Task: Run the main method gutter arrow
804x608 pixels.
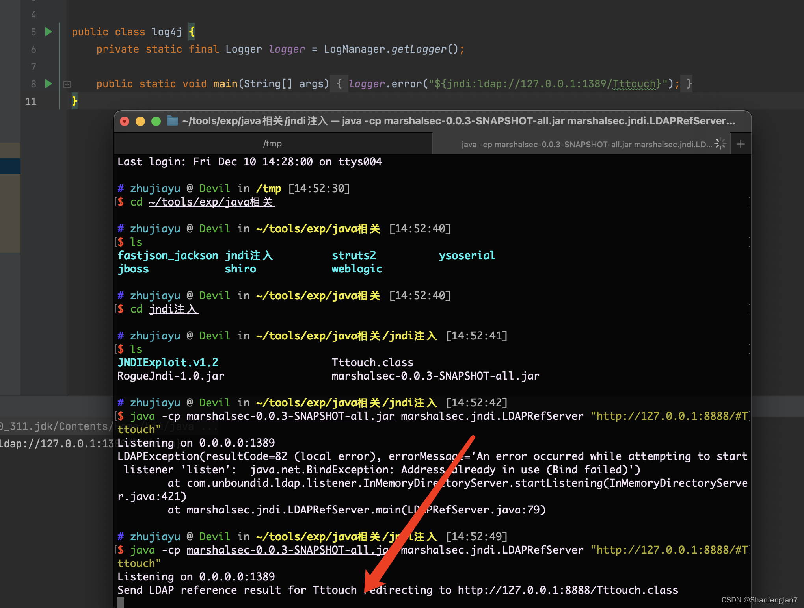Action: 48,83
